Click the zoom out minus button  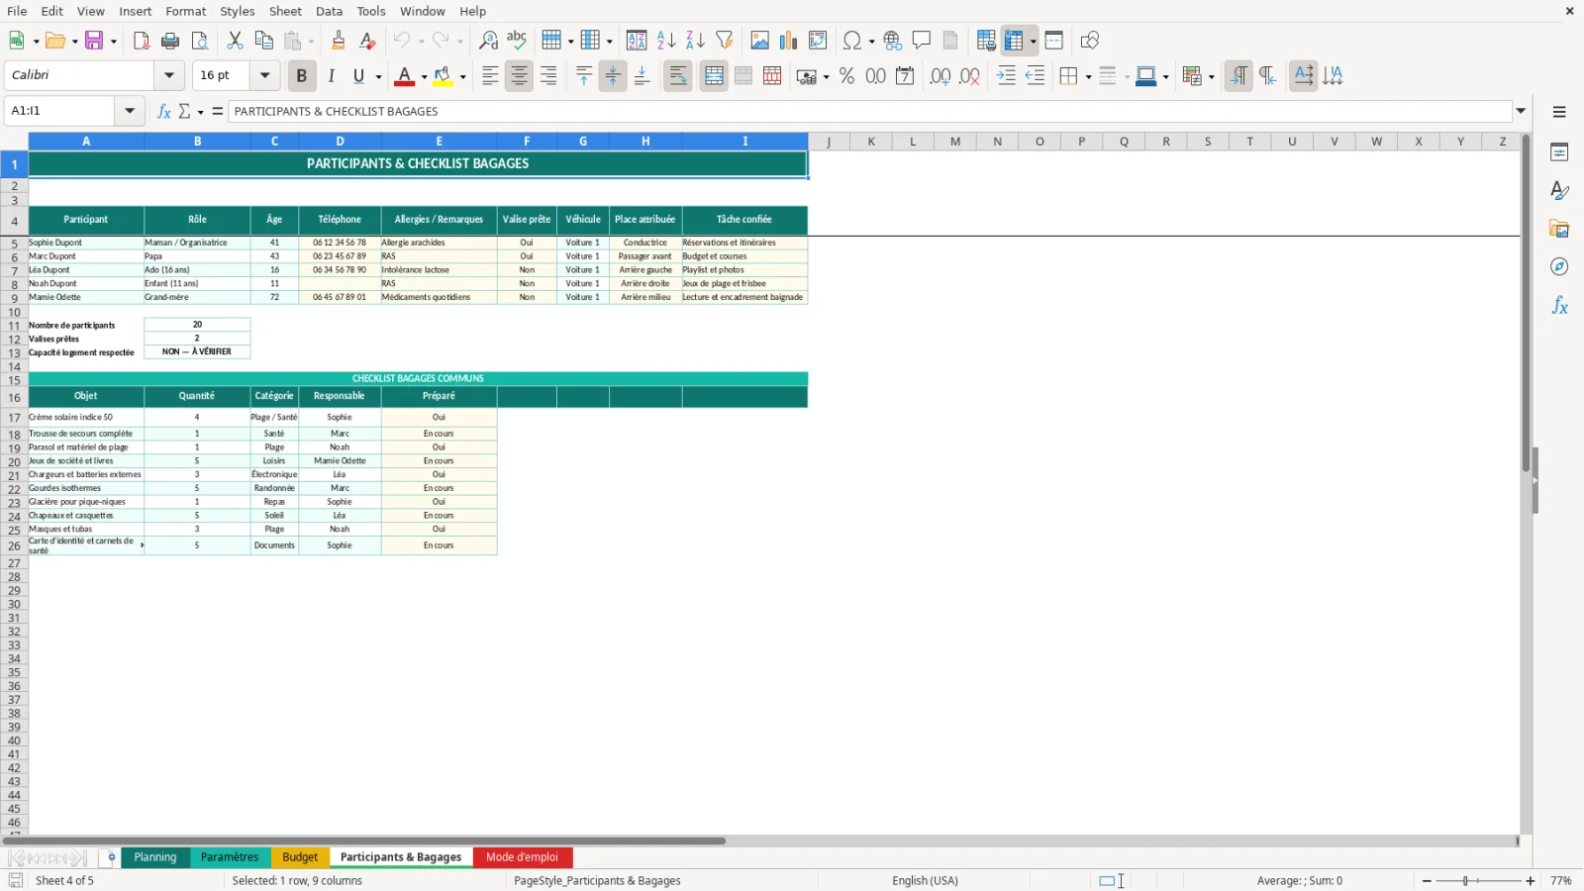click(x=1427, y=881)
